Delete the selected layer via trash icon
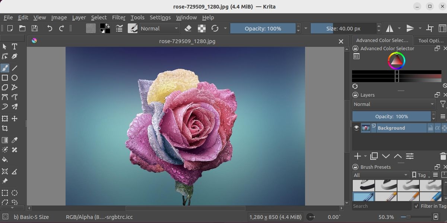 click(443, 156)
